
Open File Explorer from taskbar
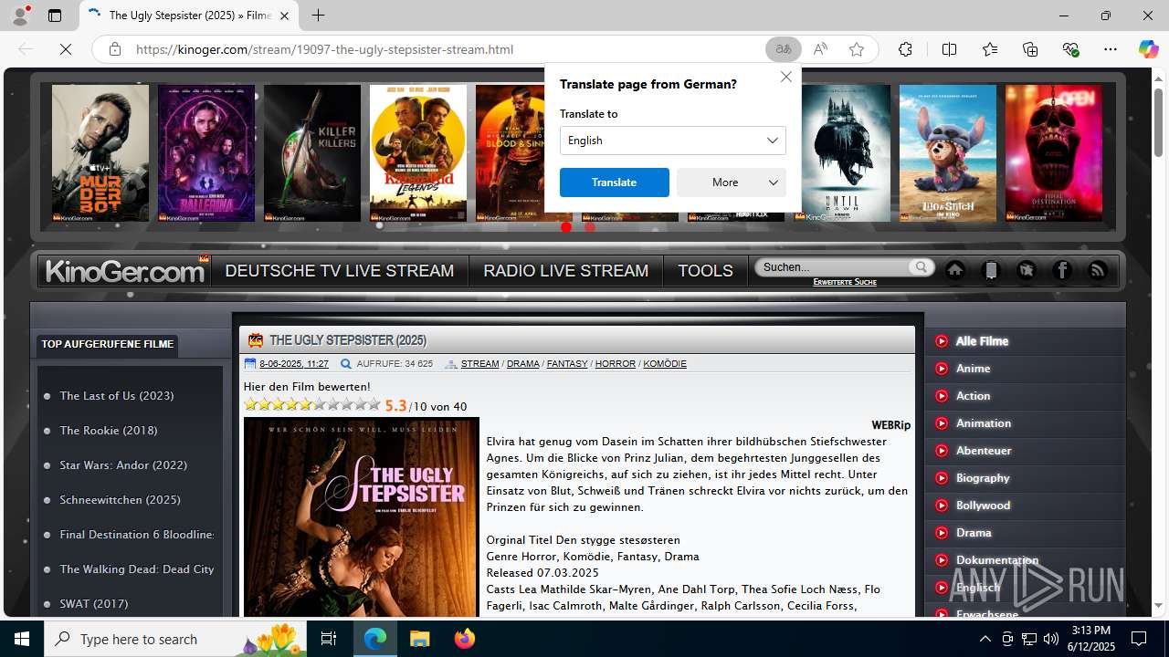click(419, 639)
